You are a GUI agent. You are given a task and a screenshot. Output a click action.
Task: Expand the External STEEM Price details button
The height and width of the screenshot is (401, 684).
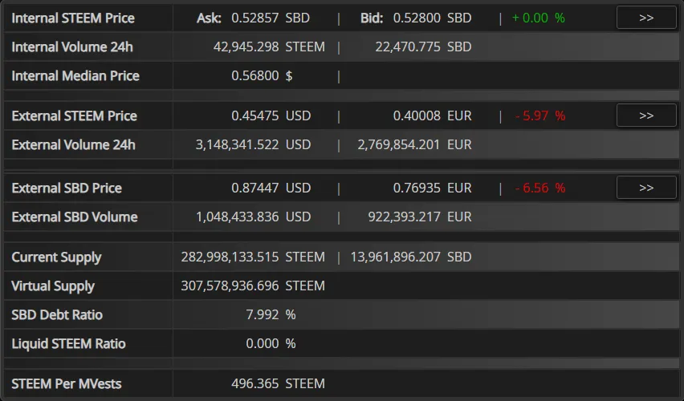tap(646, 115)
